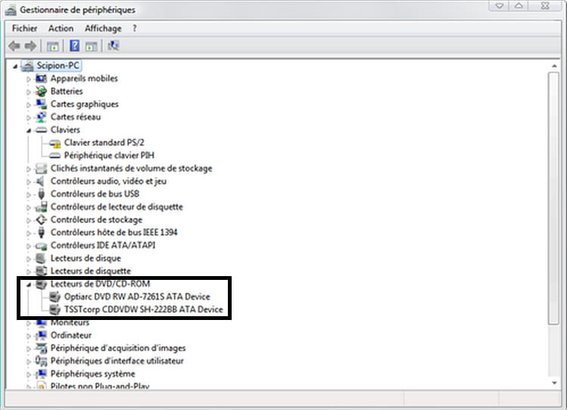Click the Batteries device icon
This screenshot has height=410, width=567.
click(x=42, y=92)
